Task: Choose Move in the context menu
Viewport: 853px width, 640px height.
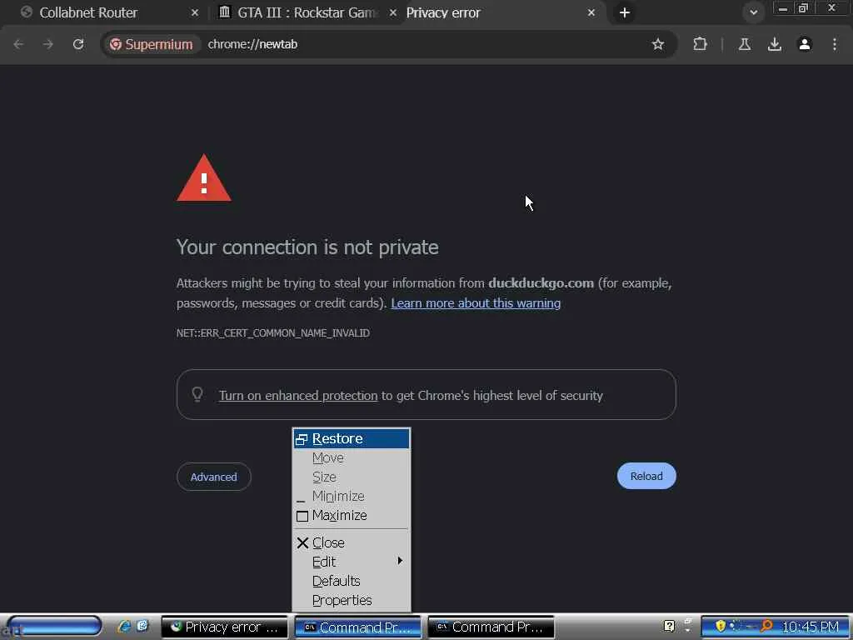Action: pos(352,457)
